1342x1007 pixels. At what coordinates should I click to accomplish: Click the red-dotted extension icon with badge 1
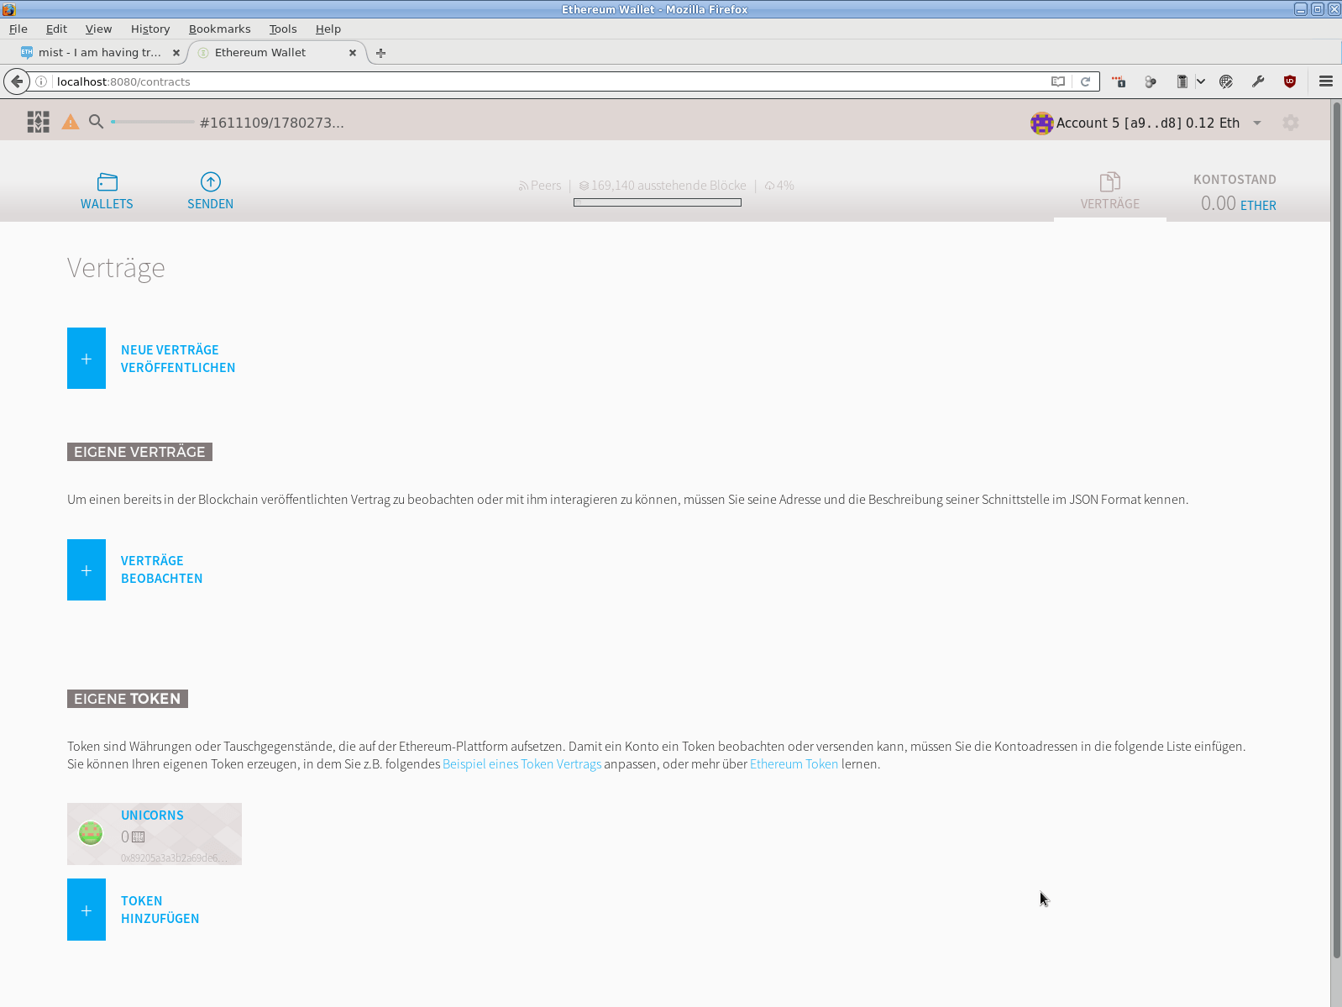coord(1119,81)
